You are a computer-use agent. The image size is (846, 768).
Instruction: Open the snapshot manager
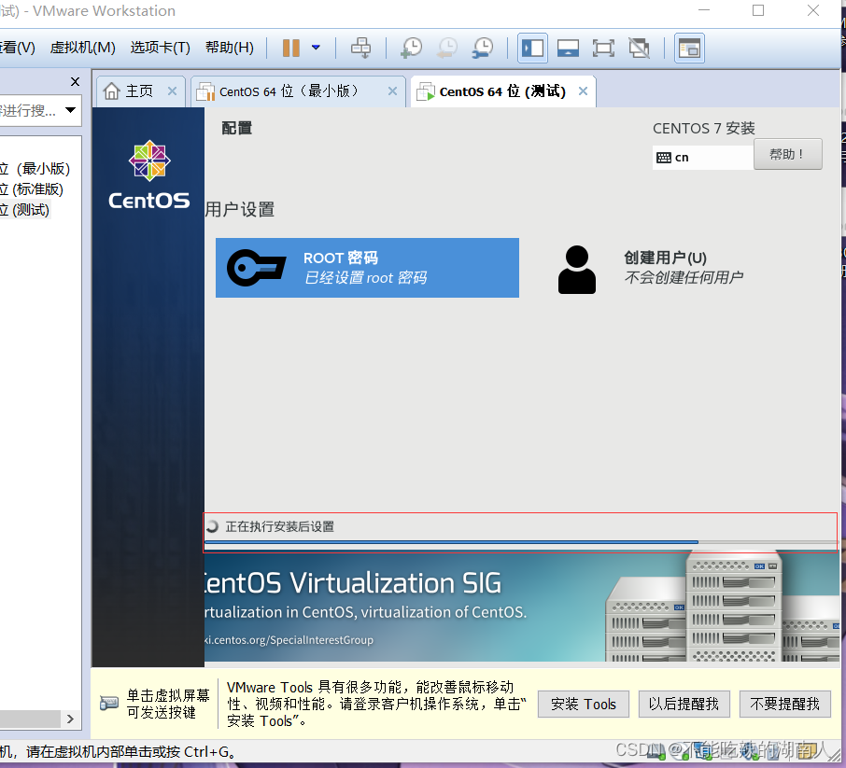[x=483, y=48]
